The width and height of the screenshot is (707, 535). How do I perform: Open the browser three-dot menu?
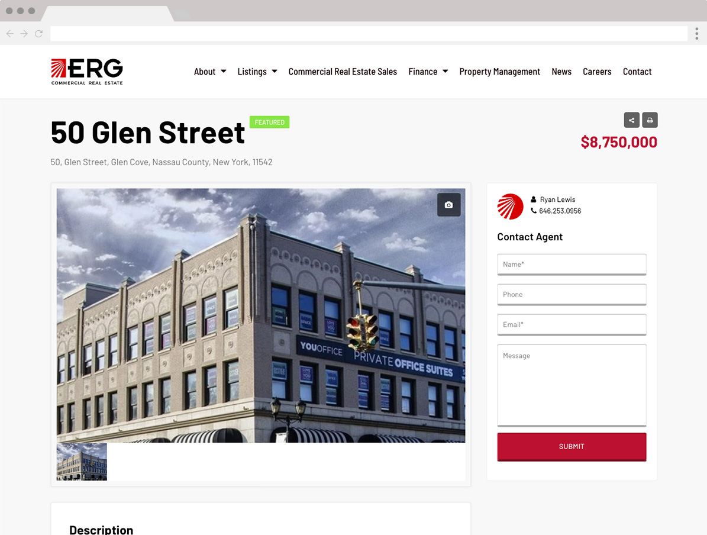pyautogui.click(x=696, y=33)
